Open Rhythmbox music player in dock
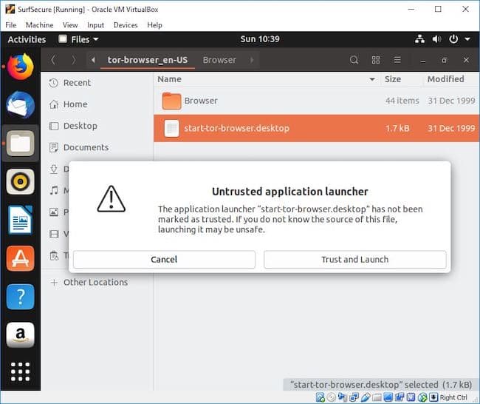Image resolution: width=480 pixels, height=404 pixels. pyautogui.click(x=20, y=181)
